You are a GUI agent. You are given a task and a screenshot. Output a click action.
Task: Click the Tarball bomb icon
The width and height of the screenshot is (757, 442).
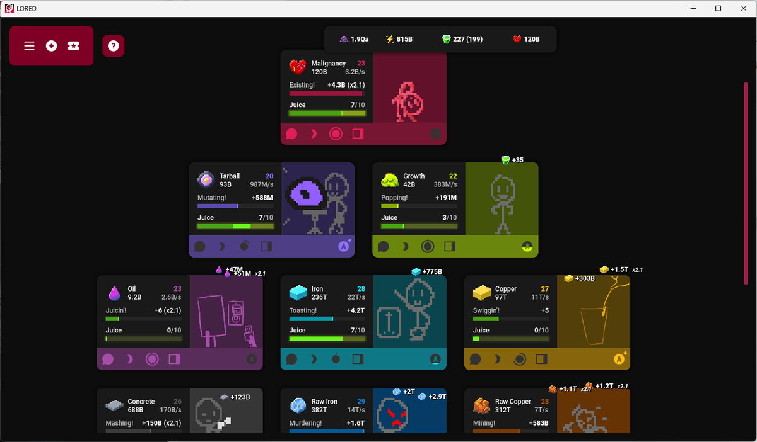[x=244, y=246]
